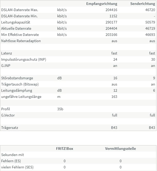Click the FRITZ!Box column header
Viewport: 157px width, 171px height.
(65, 149)
